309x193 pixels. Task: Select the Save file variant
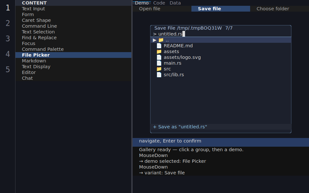(221, 9)
